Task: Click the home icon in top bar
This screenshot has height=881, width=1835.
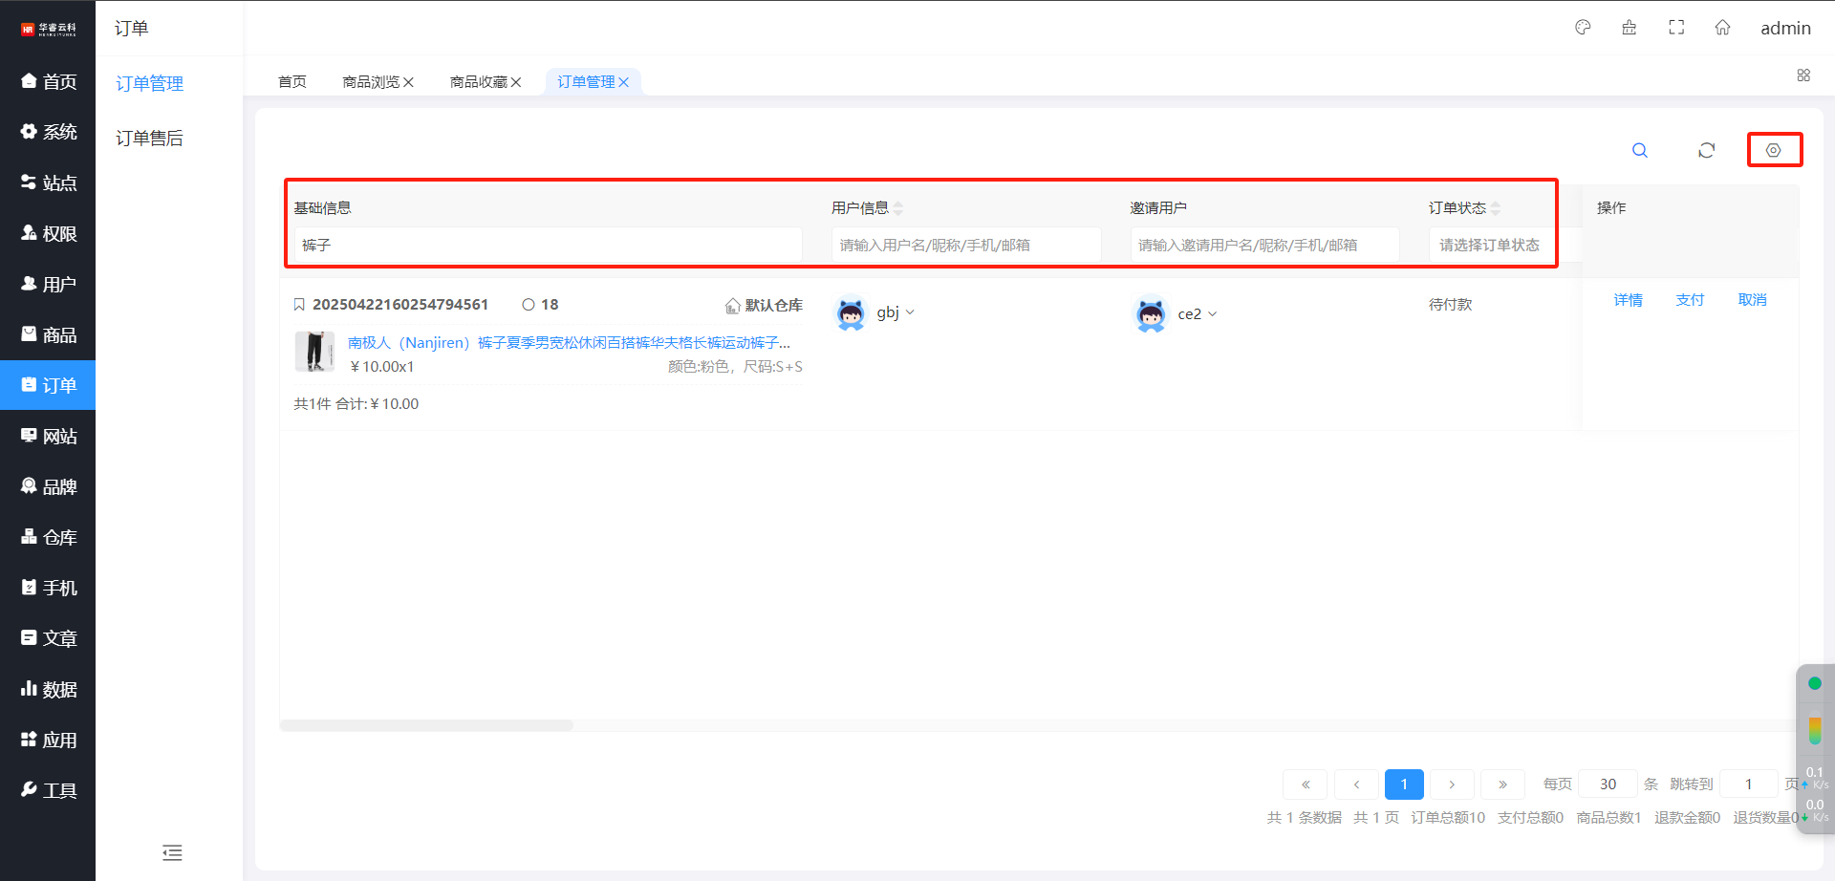Action: click(1722, 28)
